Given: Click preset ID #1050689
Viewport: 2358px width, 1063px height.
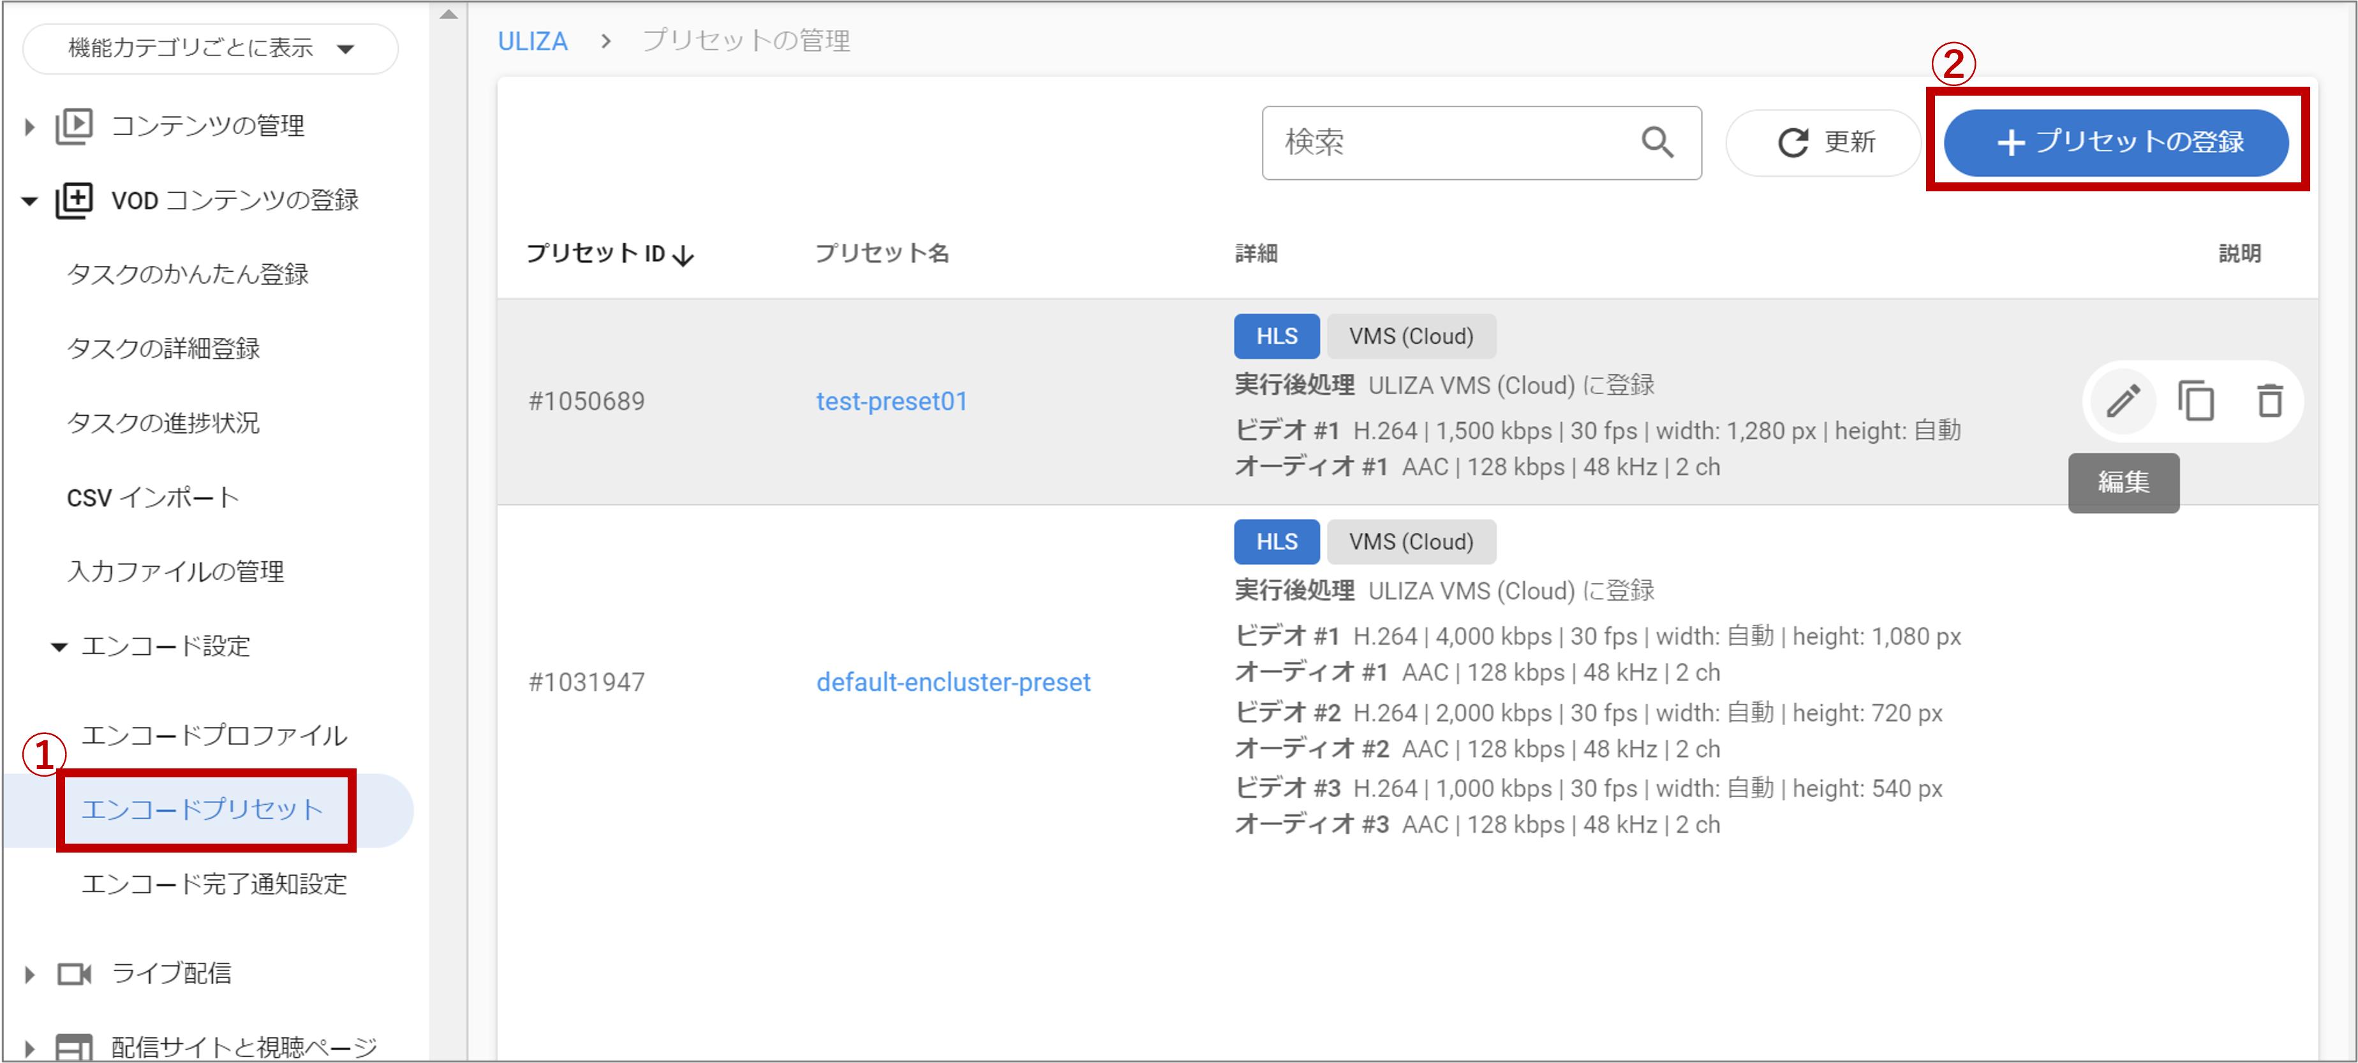Looking at the screenshot, I should coord(587,402).
